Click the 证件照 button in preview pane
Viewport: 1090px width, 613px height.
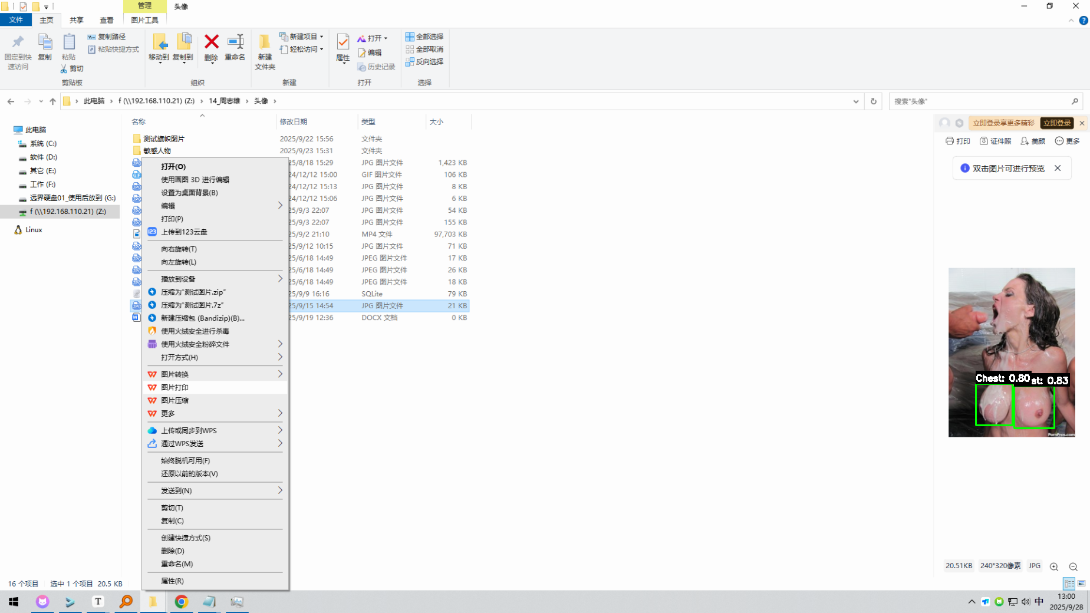click(x=995, y=141)
